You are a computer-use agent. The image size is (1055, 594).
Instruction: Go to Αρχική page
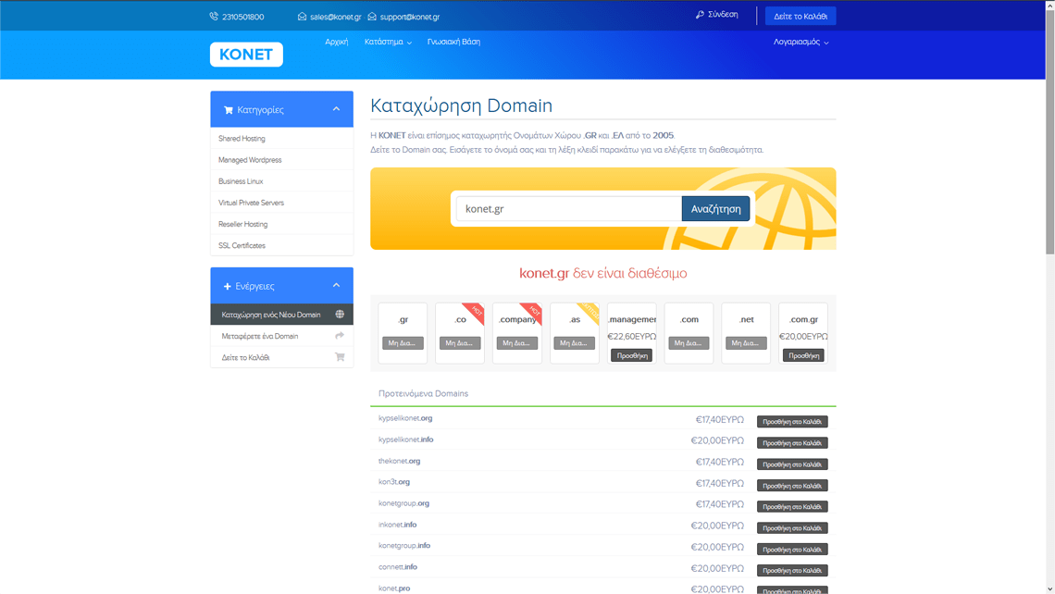tap(337, 42)
